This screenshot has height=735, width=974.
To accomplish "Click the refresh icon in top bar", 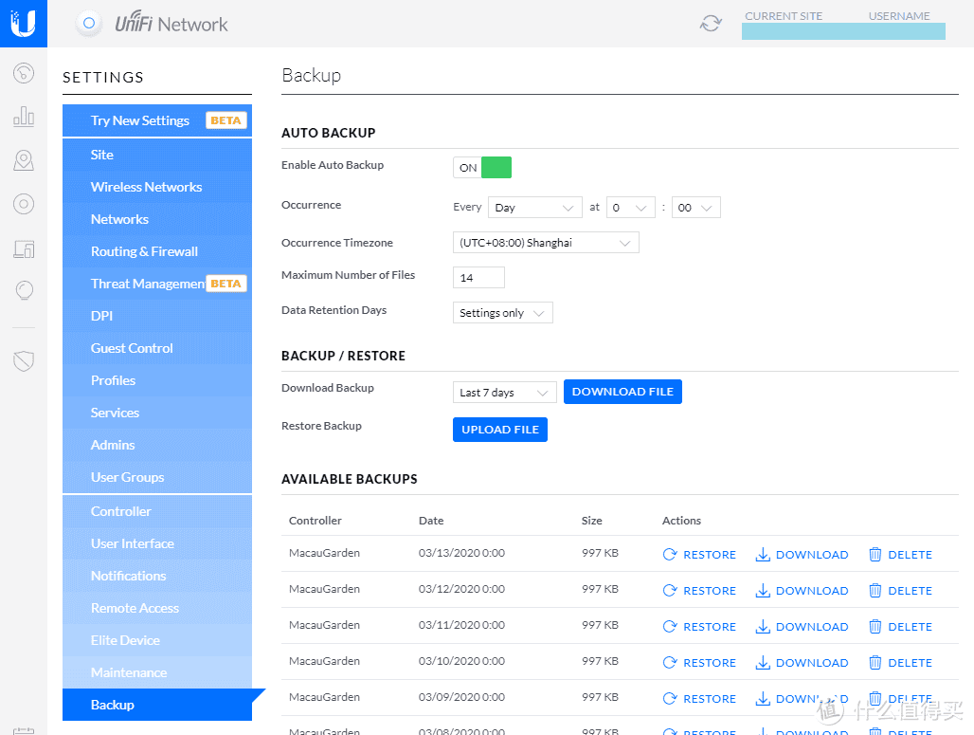I will (x=711, y=24).
